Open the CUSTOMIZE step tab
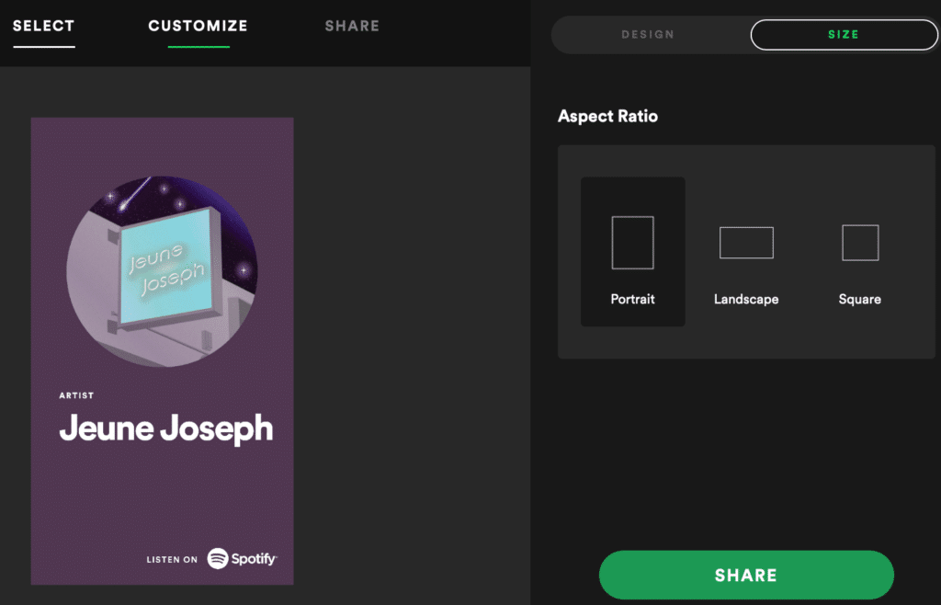Viewport: 941px width, 605px height. (198, 26)
